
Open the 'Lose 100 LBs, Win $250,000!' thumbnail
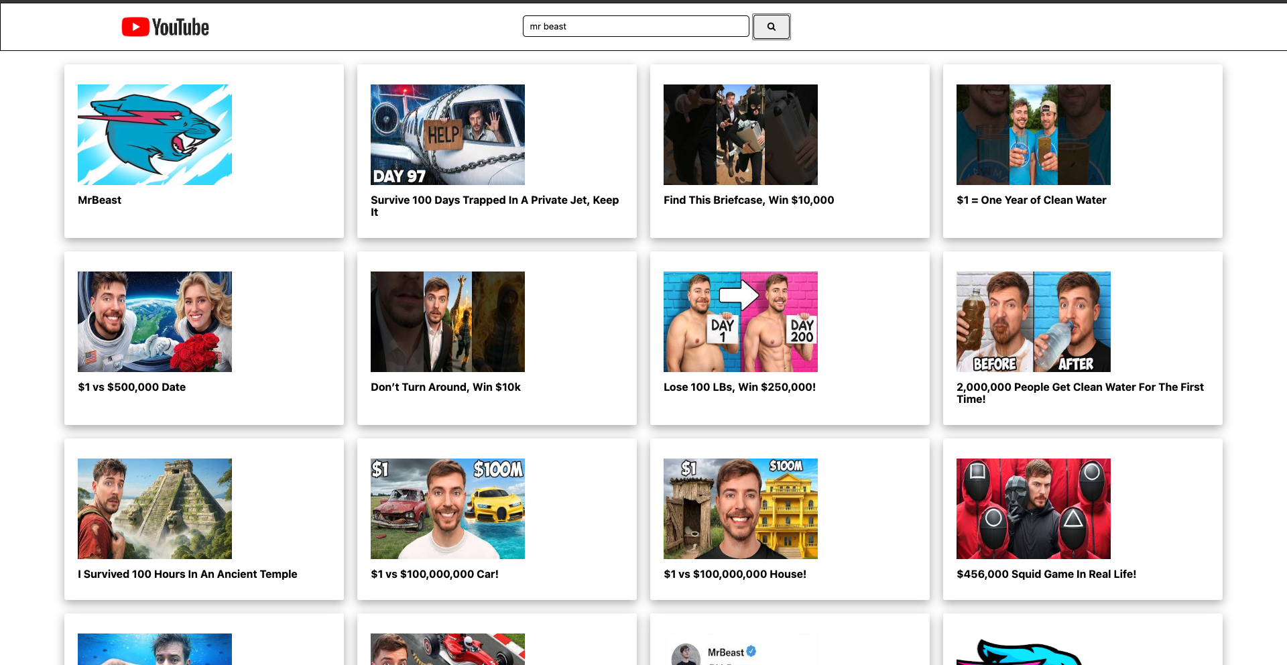740,321
